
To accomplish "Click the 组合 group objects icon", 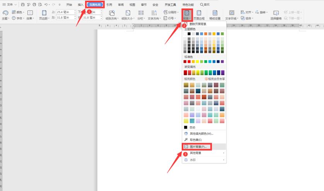I will pos(243,18).
